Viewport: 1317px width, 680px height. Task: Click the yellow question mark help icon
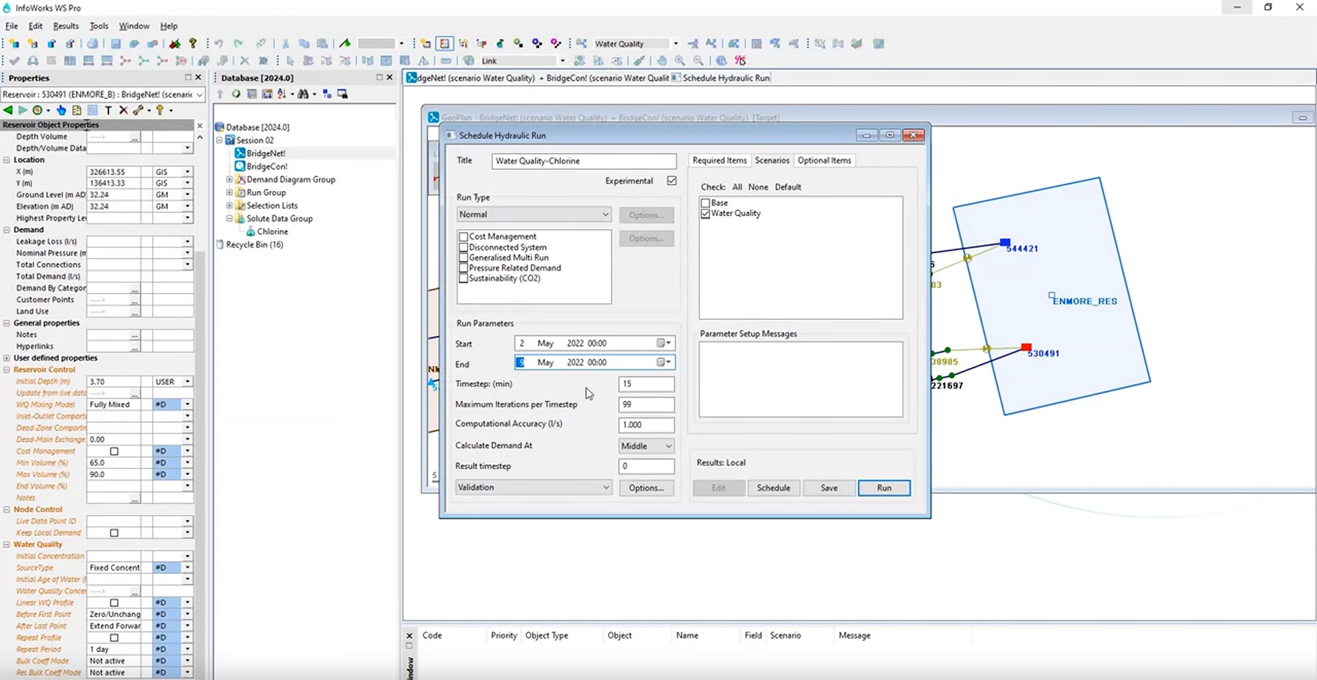click(x=193, y=43)
